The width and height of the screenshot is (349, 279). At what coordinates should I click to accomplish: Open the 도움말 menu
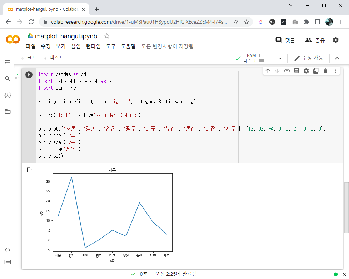click(x=128, y=46)
